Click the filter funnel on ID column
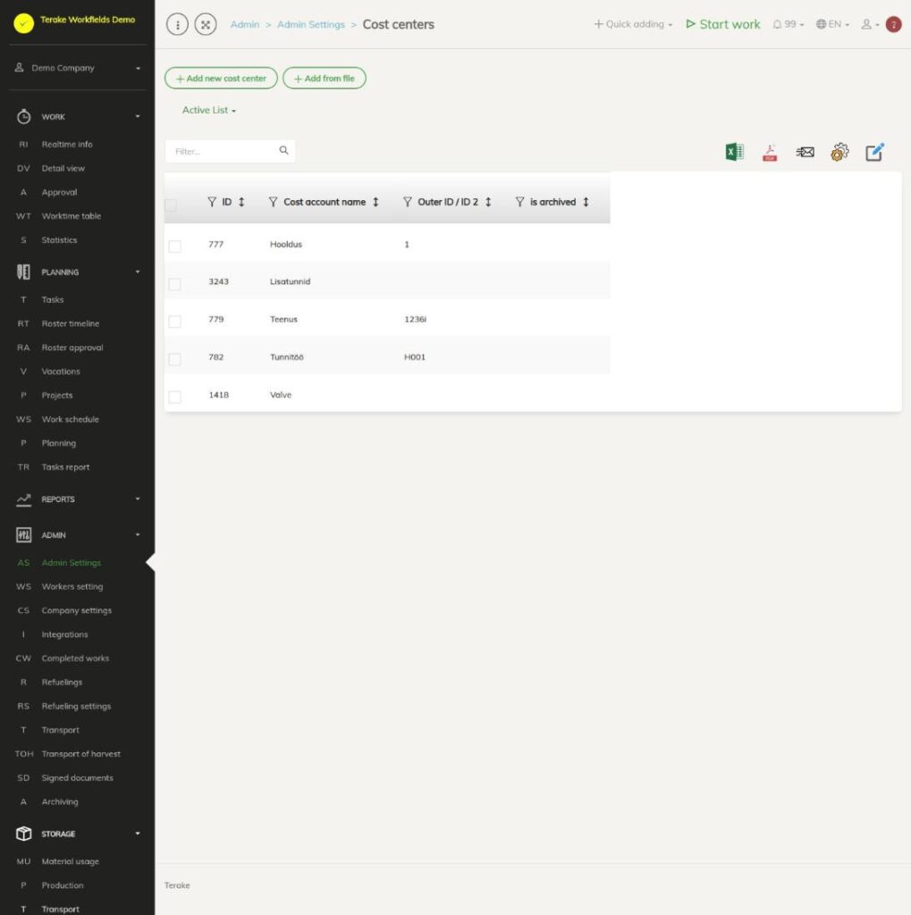Viewport: 911px width, 915px height. [212, 202]
